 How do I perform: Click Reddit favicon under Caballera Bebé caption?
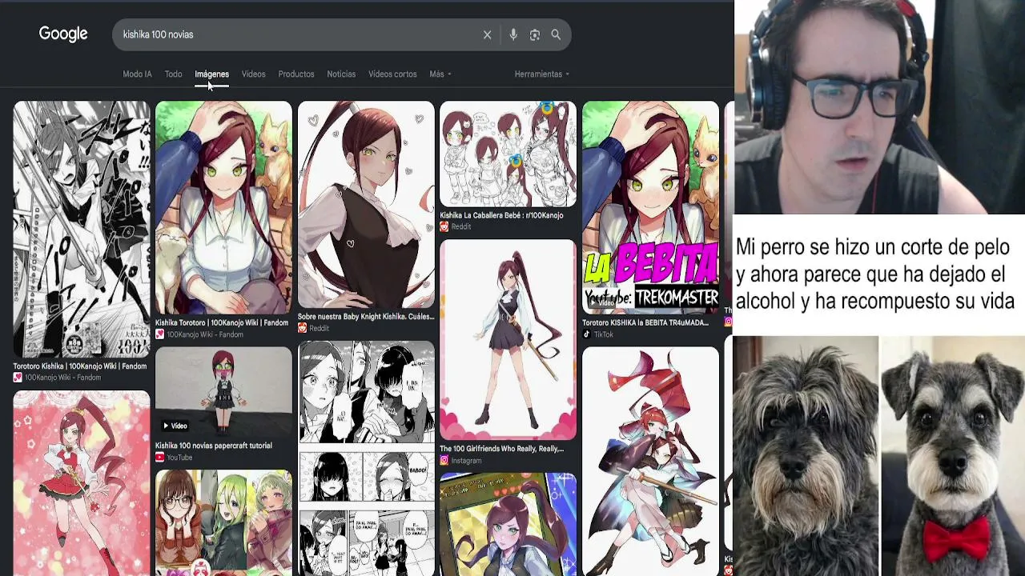pos(444,226)
